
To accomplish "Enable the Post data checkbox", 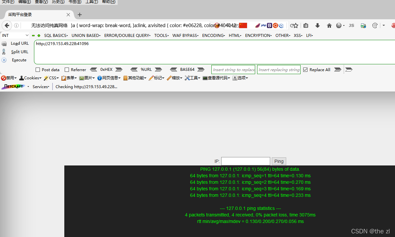I will click(x=38, y=70).
